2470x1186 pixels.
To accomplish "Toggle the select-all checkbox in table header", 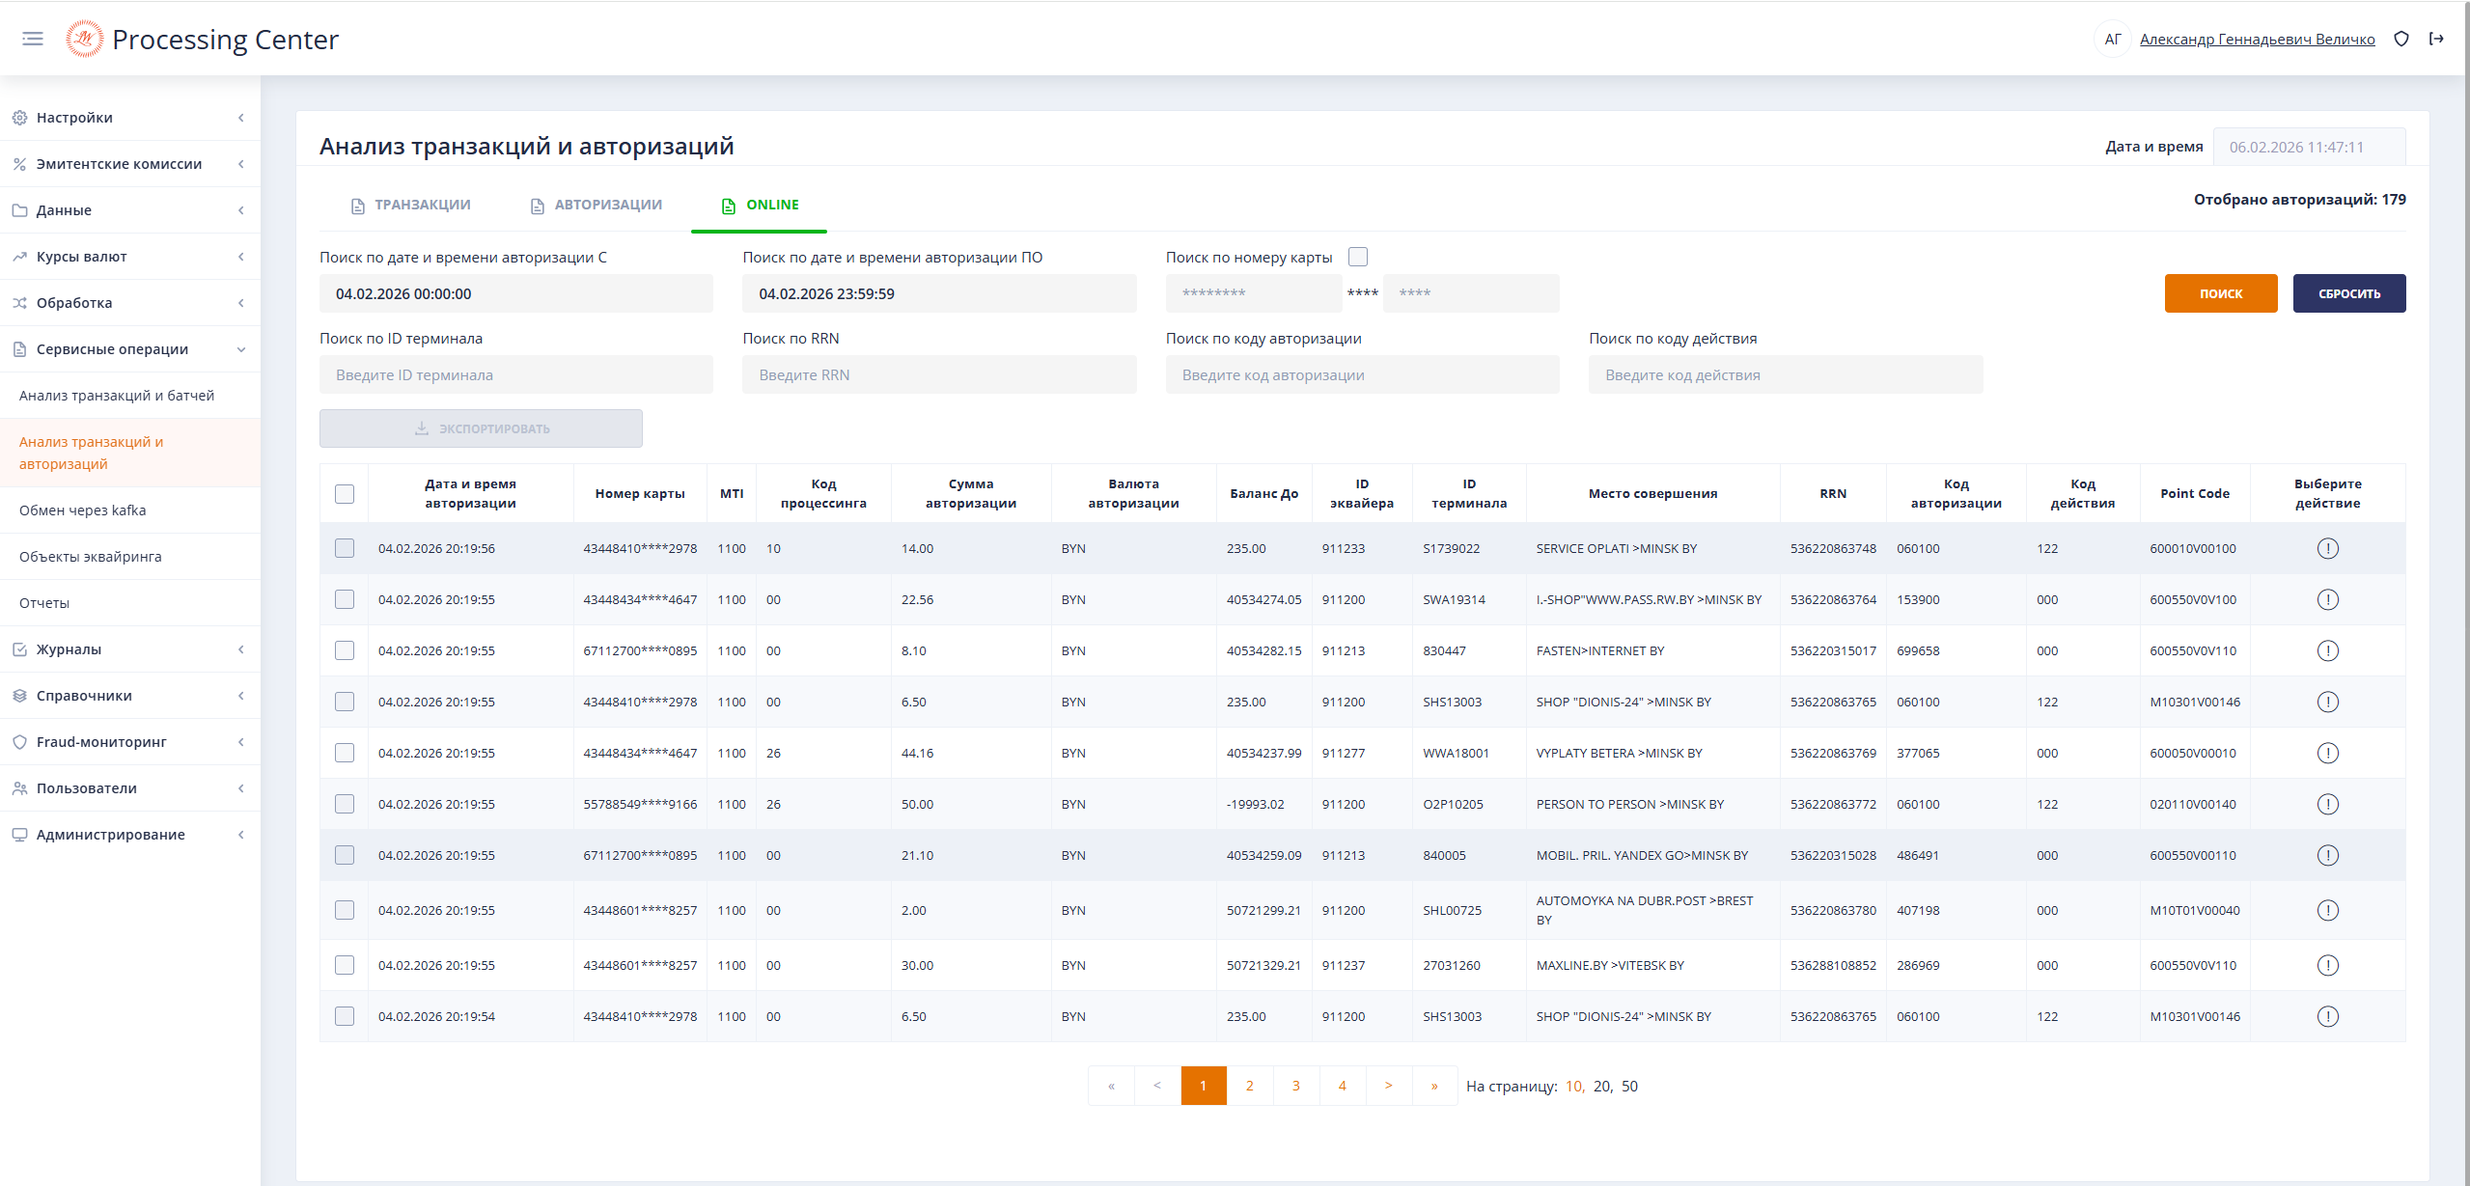I will pyautogui.click(x=345, y=493).
